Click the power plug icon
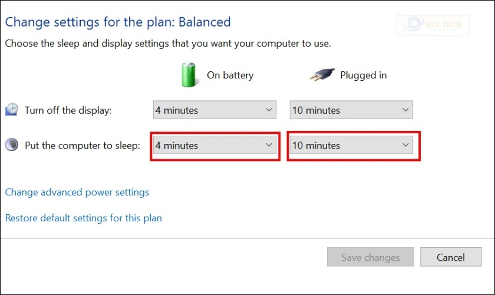This screenshot has height=295, width=495. point(321,75)
